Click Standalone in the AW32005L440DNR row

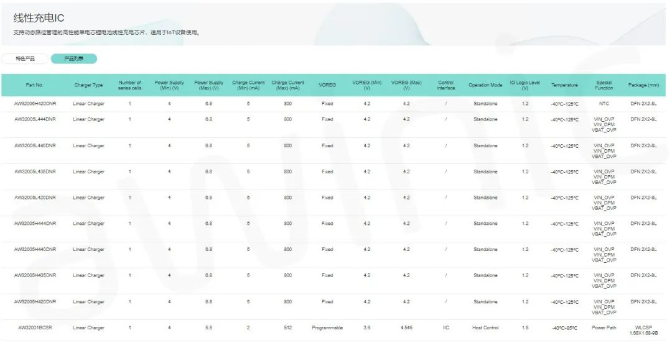tap(485, 145)
